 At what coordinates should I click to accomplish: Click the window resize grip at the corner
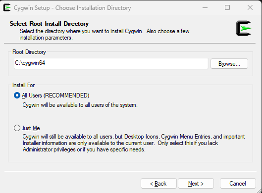[259, 191]
